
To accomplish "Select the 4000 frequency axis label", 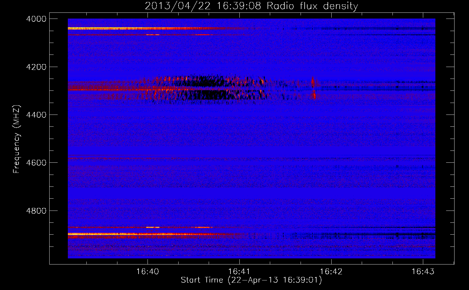I will pyautogui.click(x=36, y=19).
